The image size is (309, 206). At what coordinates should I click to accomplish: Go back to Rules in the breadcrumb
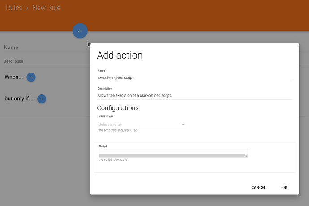click(14, 8)
